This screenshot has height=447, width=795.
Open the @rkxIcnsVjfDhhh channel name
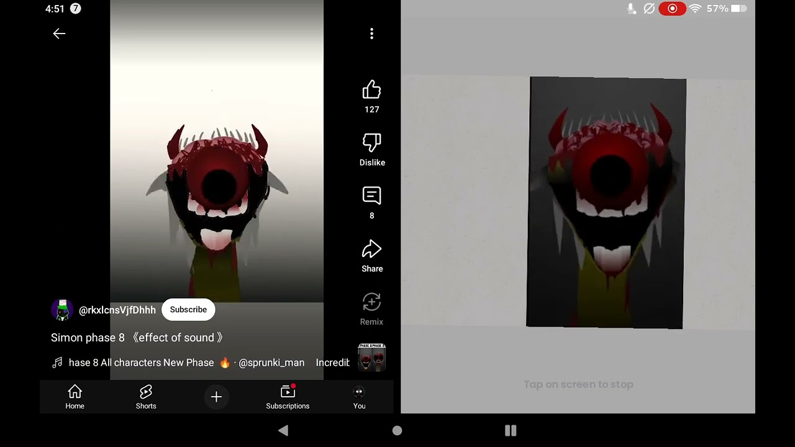(x=117, y=310)
